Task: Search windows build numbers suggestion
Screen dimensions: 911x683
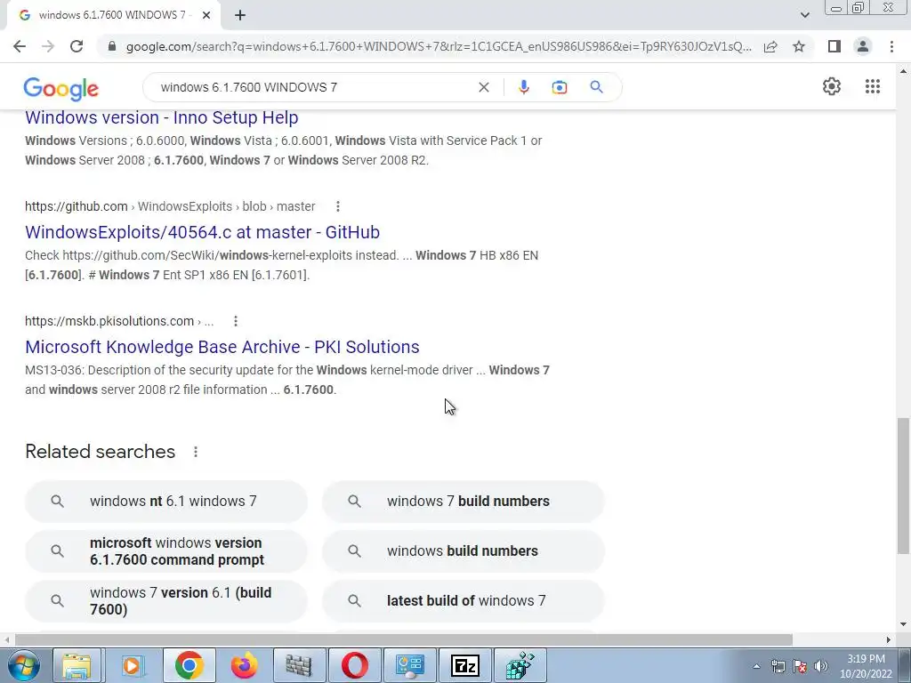Action: coord(463,551)
